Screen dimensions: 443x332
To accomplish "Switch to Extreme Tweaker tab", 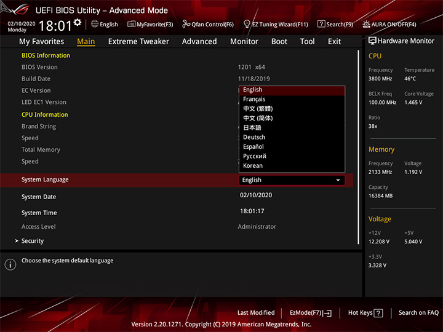I will (138, 42).
